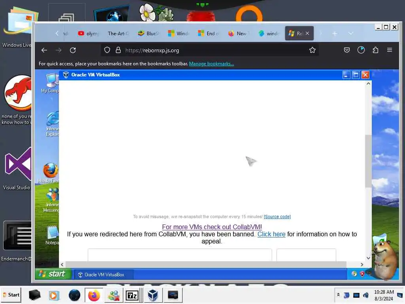Follow the For more VMs CollabVM link
405x304 pixels.
[212, 227]
